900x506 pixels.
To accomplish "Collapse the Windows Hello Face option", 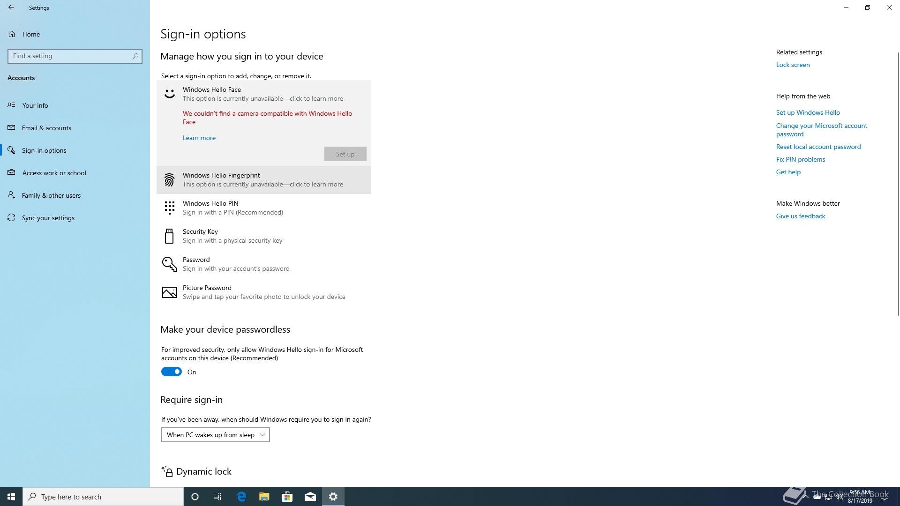I will tap(264, 94).
